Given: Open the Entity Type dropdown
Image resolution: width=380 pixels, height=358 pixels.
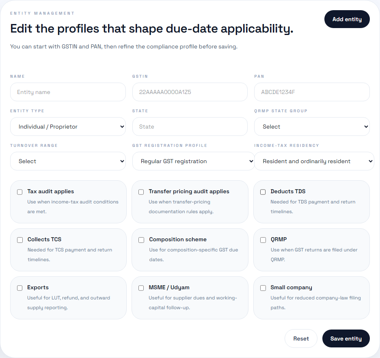Looking at the screenshot, I should coord(68,127).
